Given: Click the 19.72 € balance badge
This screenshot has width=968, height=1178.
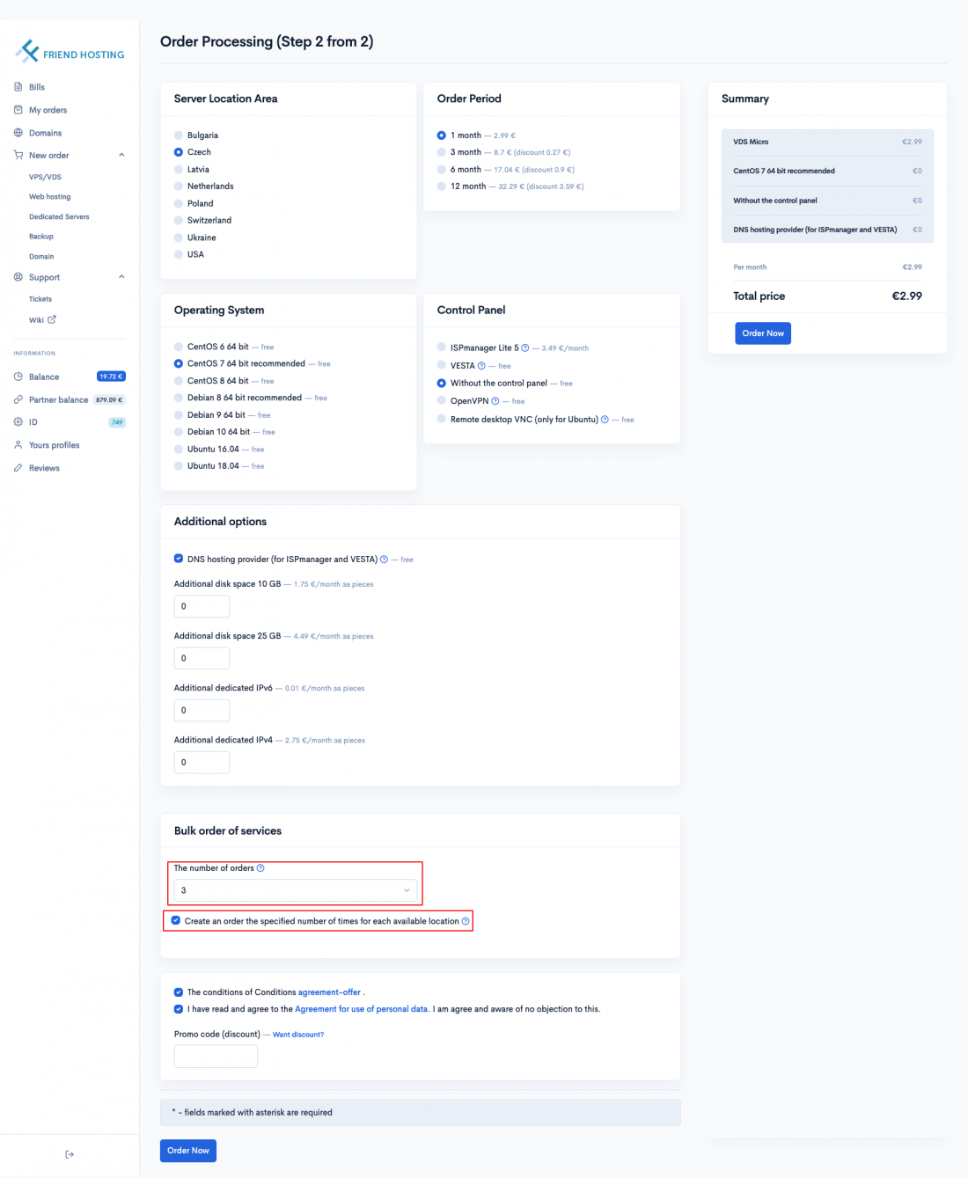Looking at the screenshot, I should click(x=111, y=377).
